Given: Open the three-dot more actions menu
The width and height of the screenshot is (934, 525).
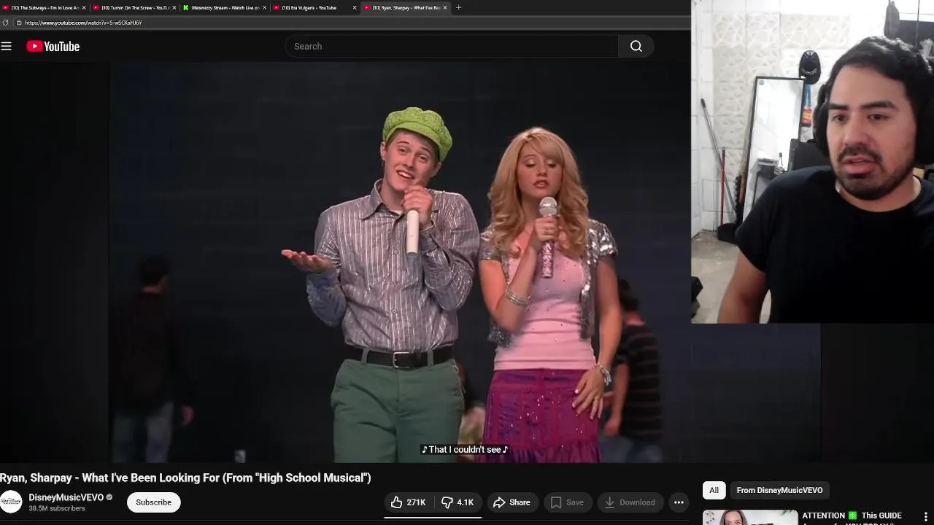Looking at the screenshot, I should point(679,502).
